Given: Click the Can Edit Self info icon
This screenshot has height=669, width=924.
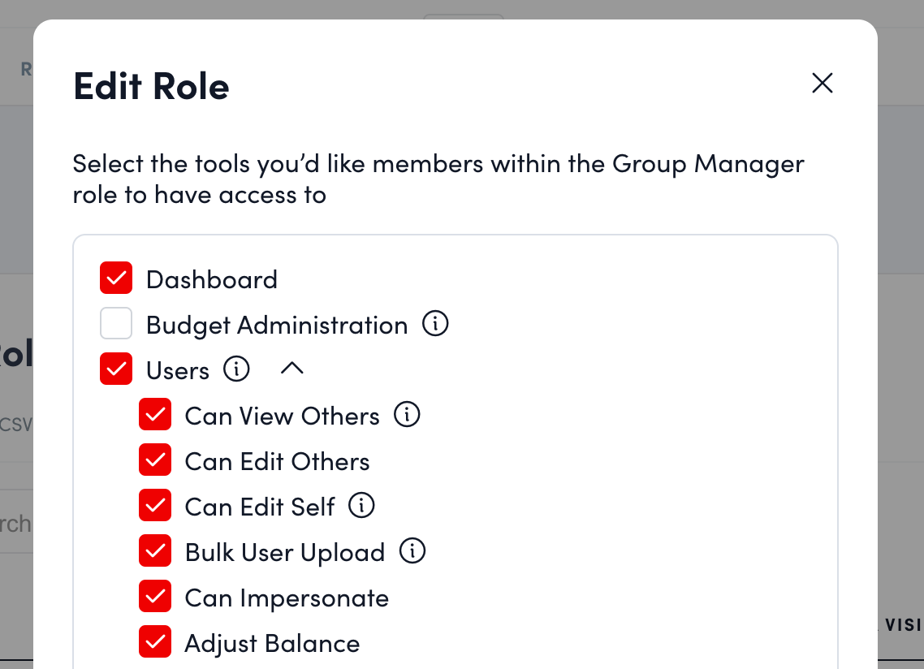Looking at the screenshot, I should click(x=360, y=505).
